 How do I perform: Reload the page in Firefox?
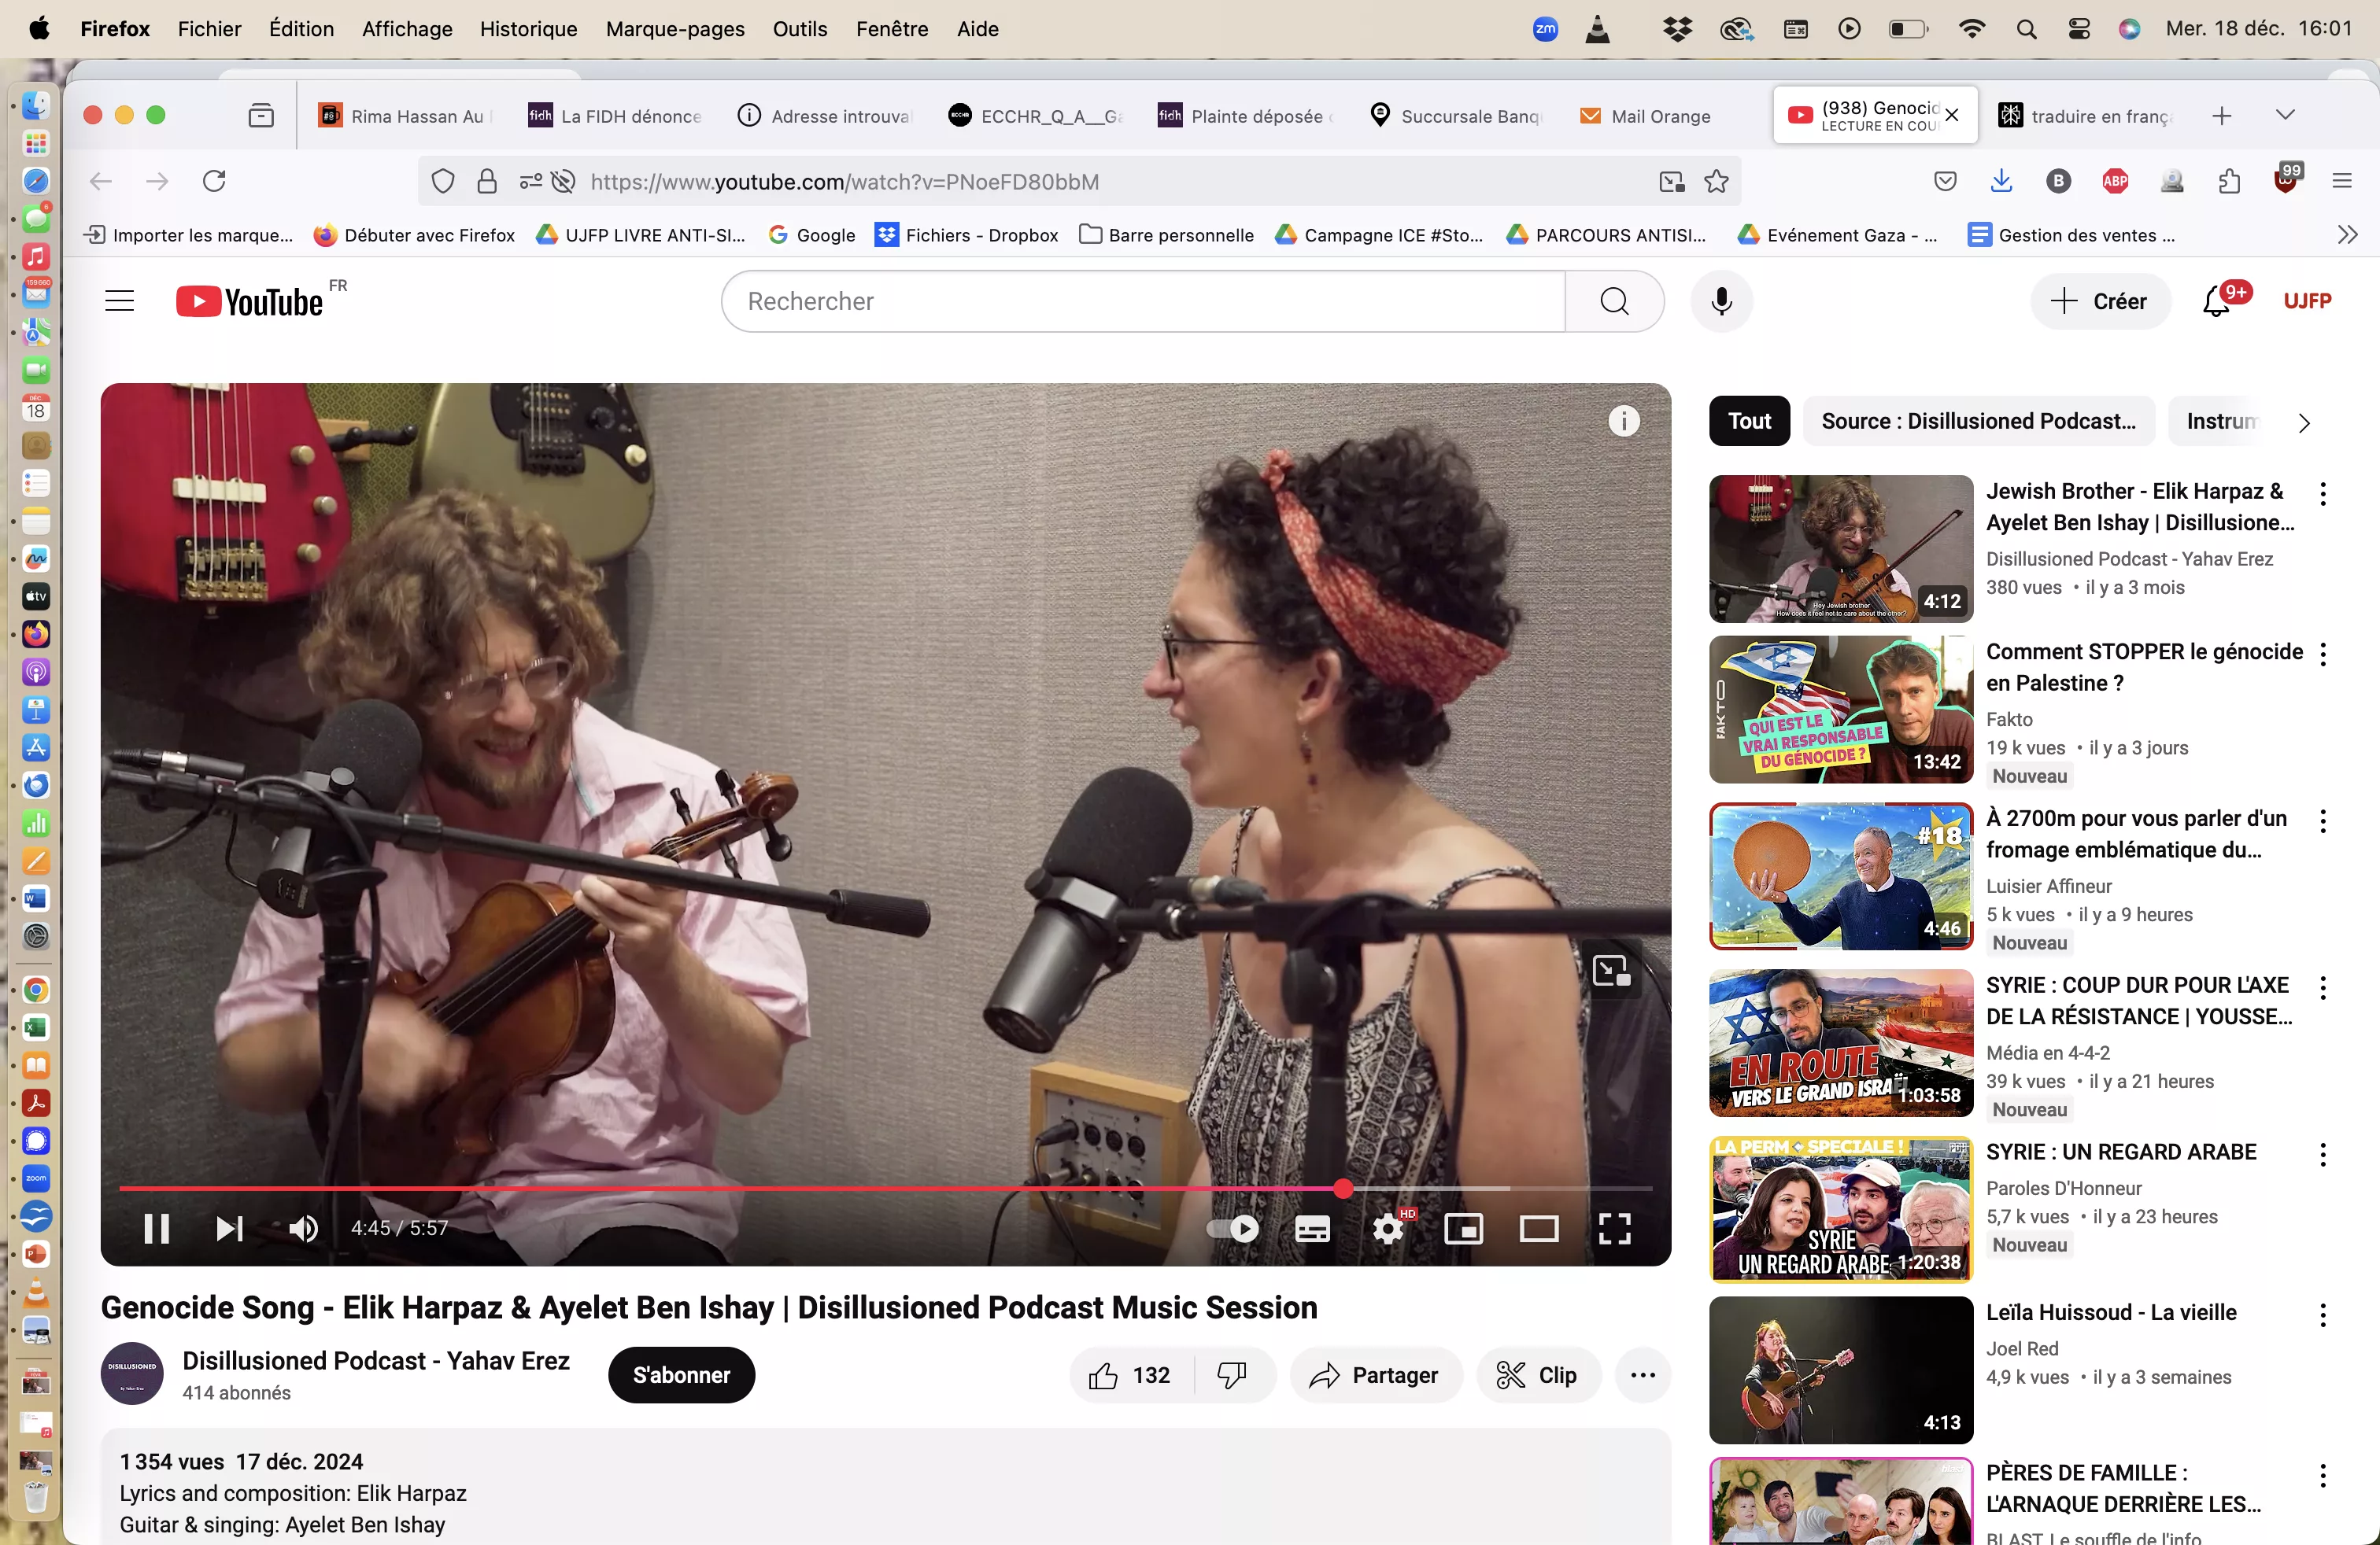pos(214,181)
